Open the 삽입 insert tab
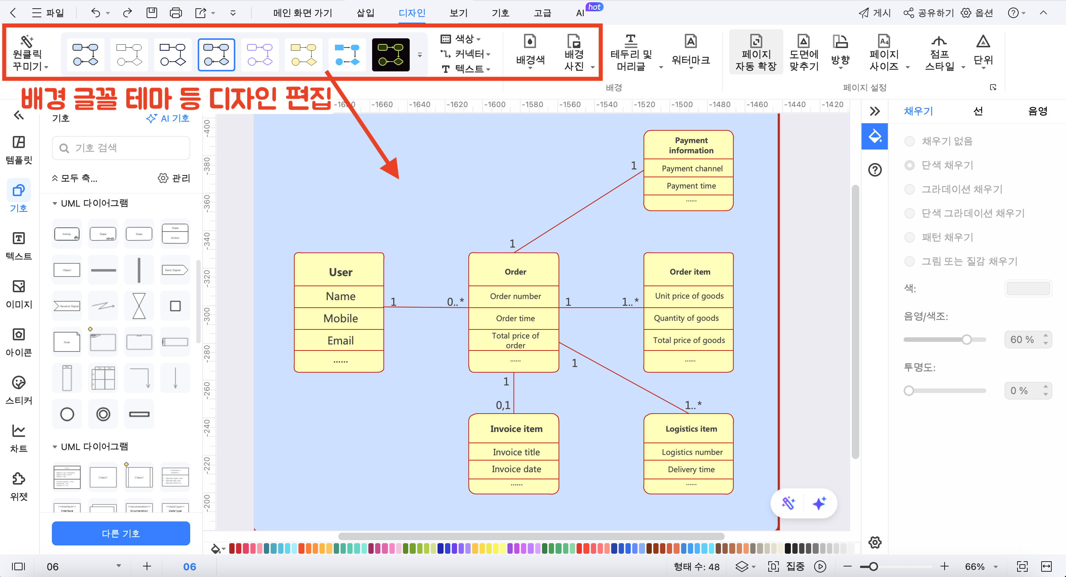This screenshot has height=577, width=1066. tap(365, 13)
